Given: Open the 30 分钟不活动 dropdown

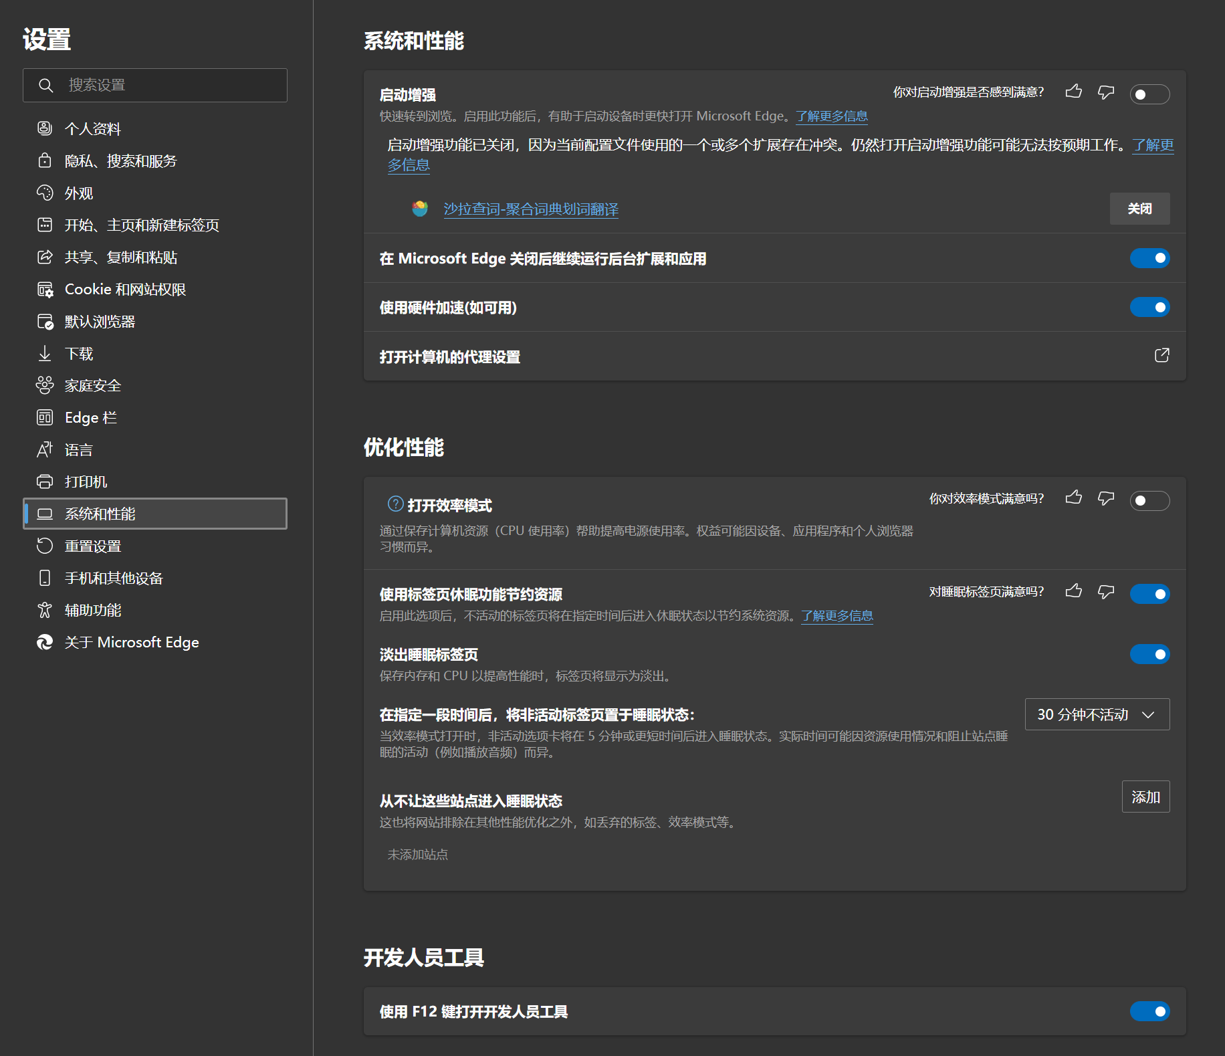Looking at the screenshot, I should (x=1097, y=714).
